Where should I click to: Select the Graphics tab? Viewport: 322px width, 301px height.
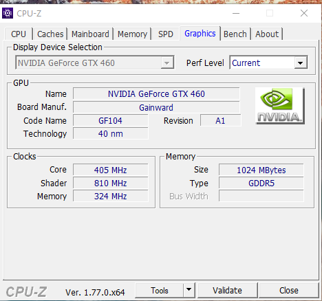click(200, 34)
